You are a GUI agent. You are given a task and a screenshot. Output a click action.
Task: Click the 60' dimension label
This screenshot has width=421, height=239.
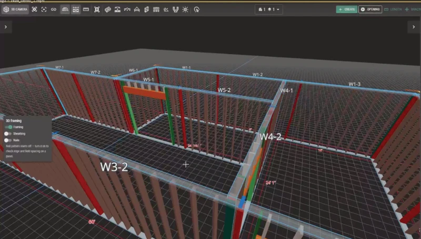92,222
